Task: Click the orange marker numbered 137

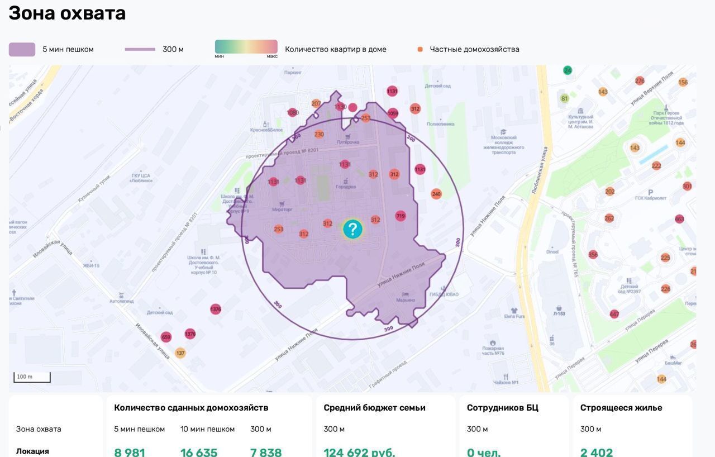Action: pos(180,353)
